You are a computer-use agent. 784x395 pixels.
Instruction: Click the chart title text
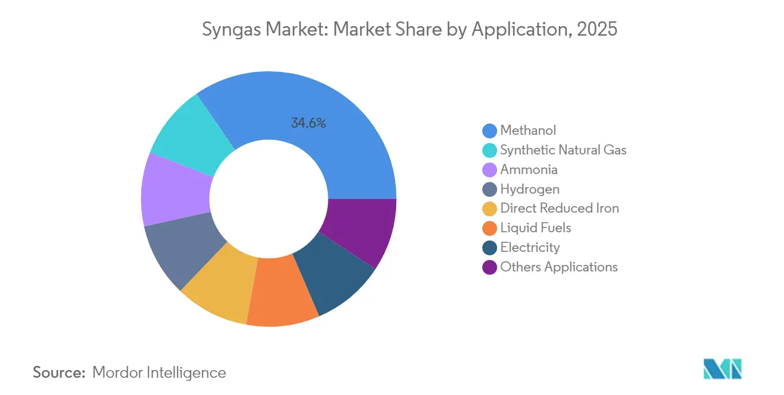tap(411, 29)
